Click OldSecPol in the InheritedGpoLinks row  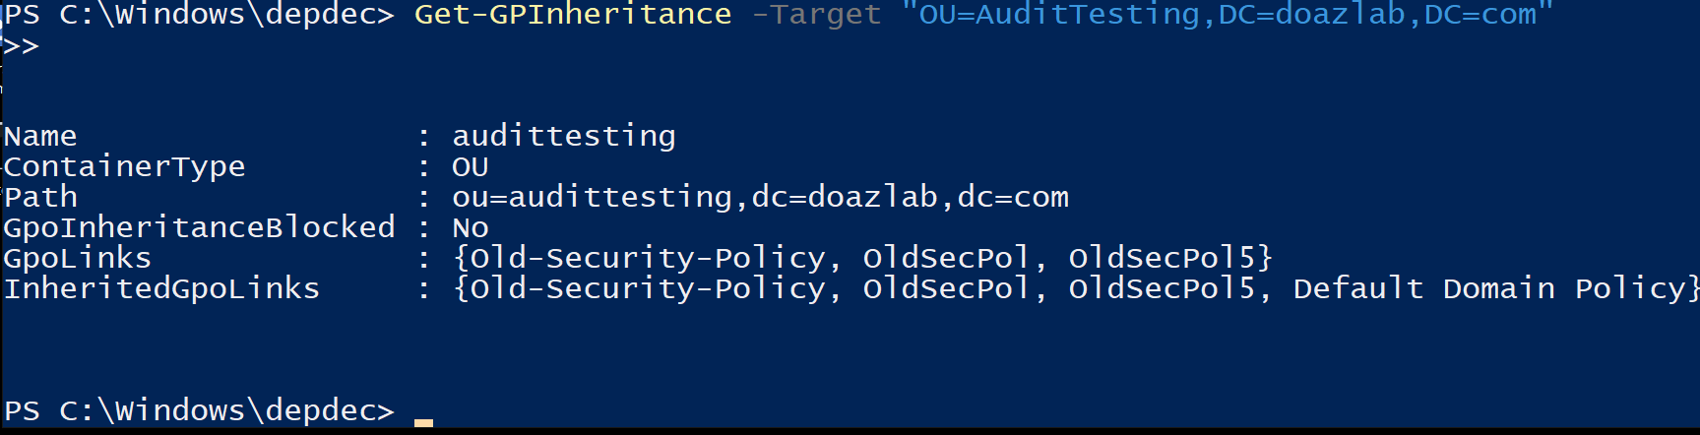(946, 288)
